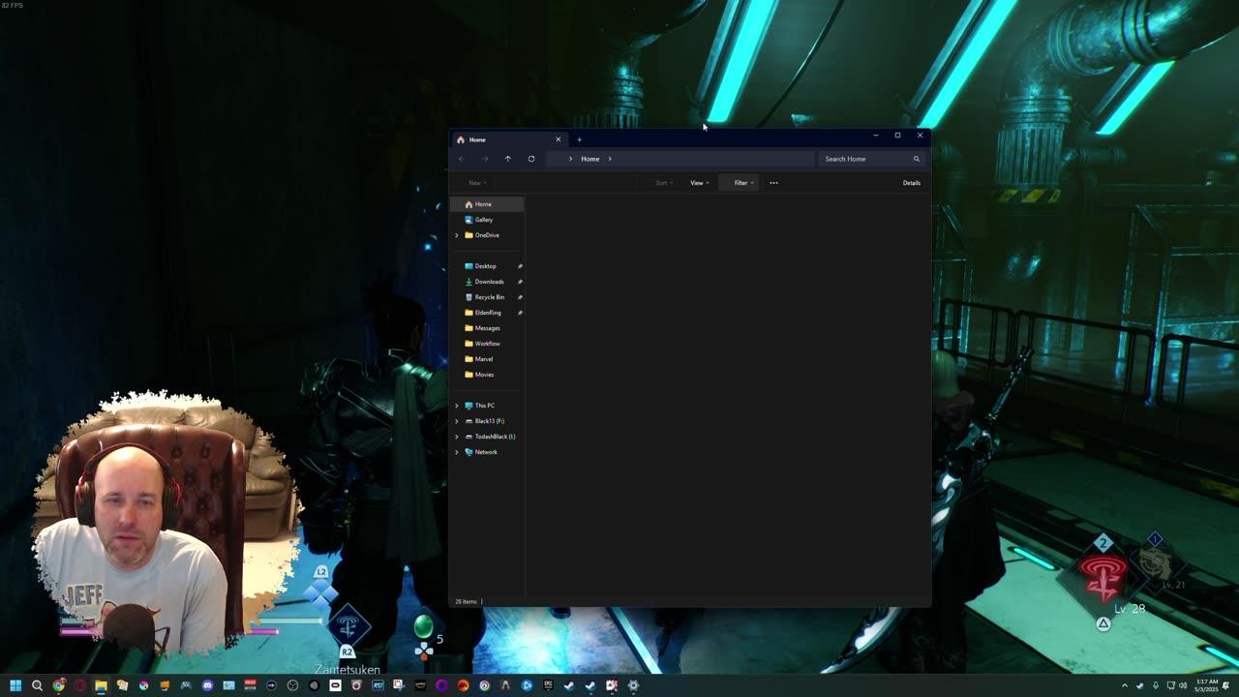Open the volume speaker tray icon
Screen dimensions: 1239x697
tap(1183, 685)
